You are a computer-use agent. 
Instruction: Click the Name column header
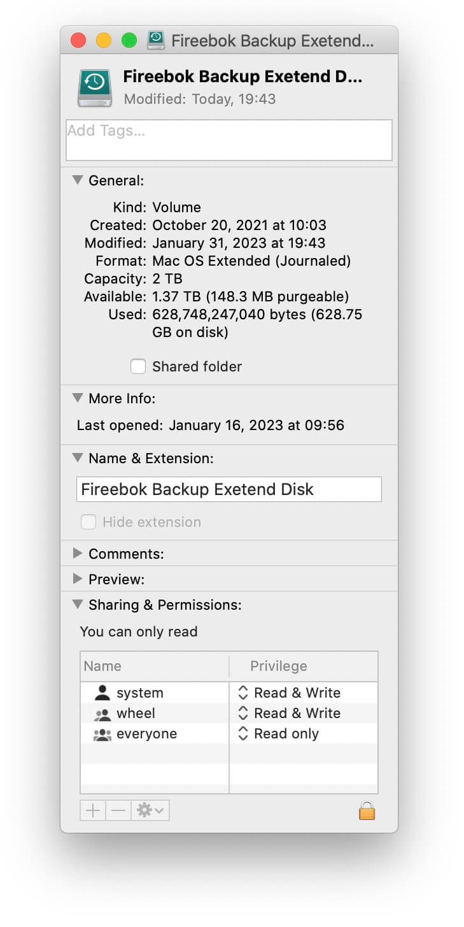coord(155,666)
